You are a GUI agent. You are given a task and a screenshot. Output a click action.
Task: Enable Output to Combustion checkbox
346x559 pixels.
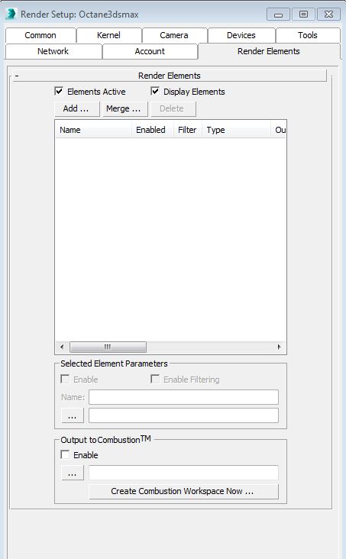[65, 454]
